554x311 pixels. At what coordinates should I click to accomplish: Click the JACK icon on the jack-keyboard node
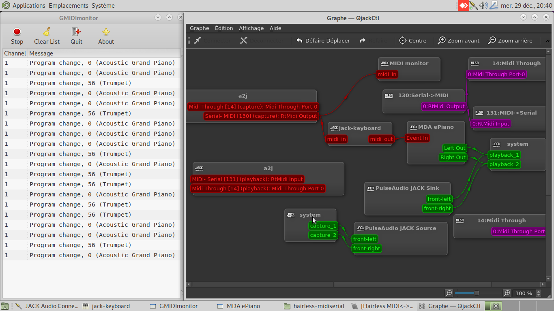(334, 128)
